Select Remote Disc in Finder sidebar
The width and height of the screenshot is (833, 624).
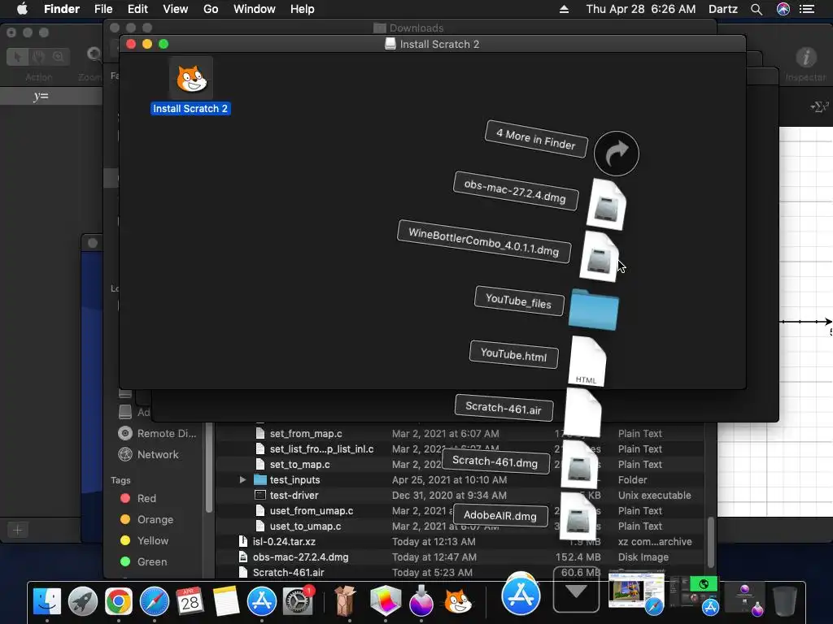[157, 434]
